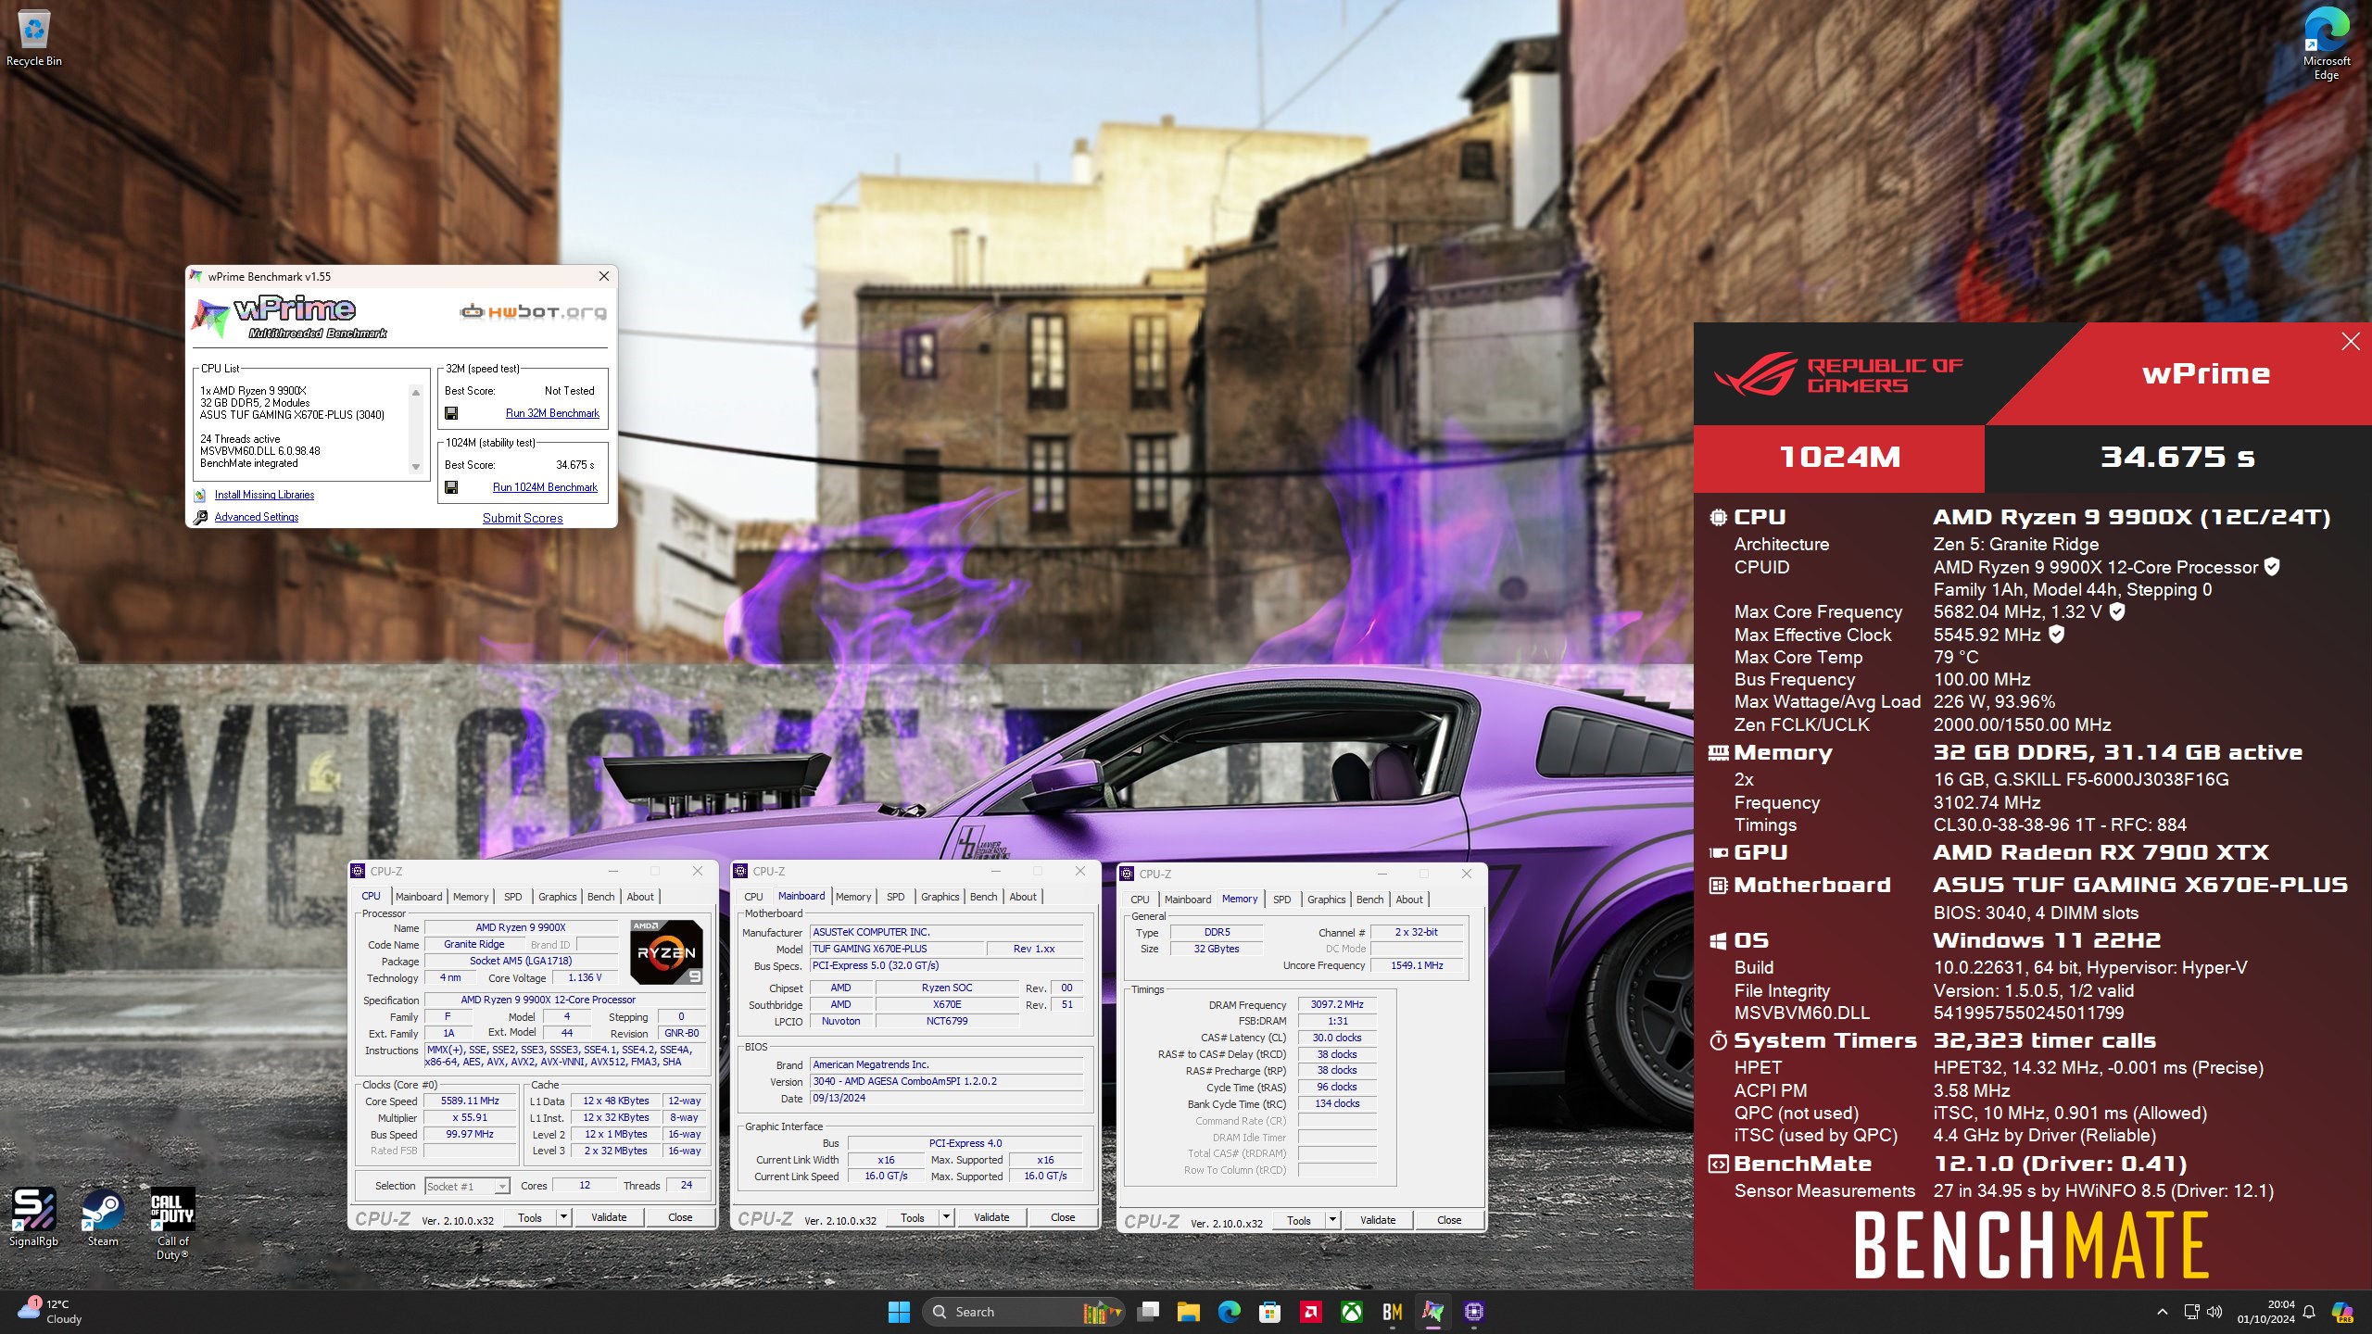Click Tools button in first CPU-Z window

[x=530, y=1217]
